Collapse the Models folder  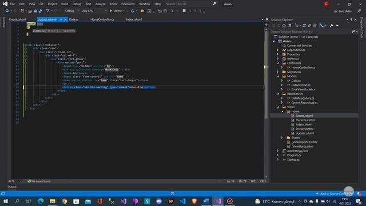pyautogui.click(x=278, y=76)
